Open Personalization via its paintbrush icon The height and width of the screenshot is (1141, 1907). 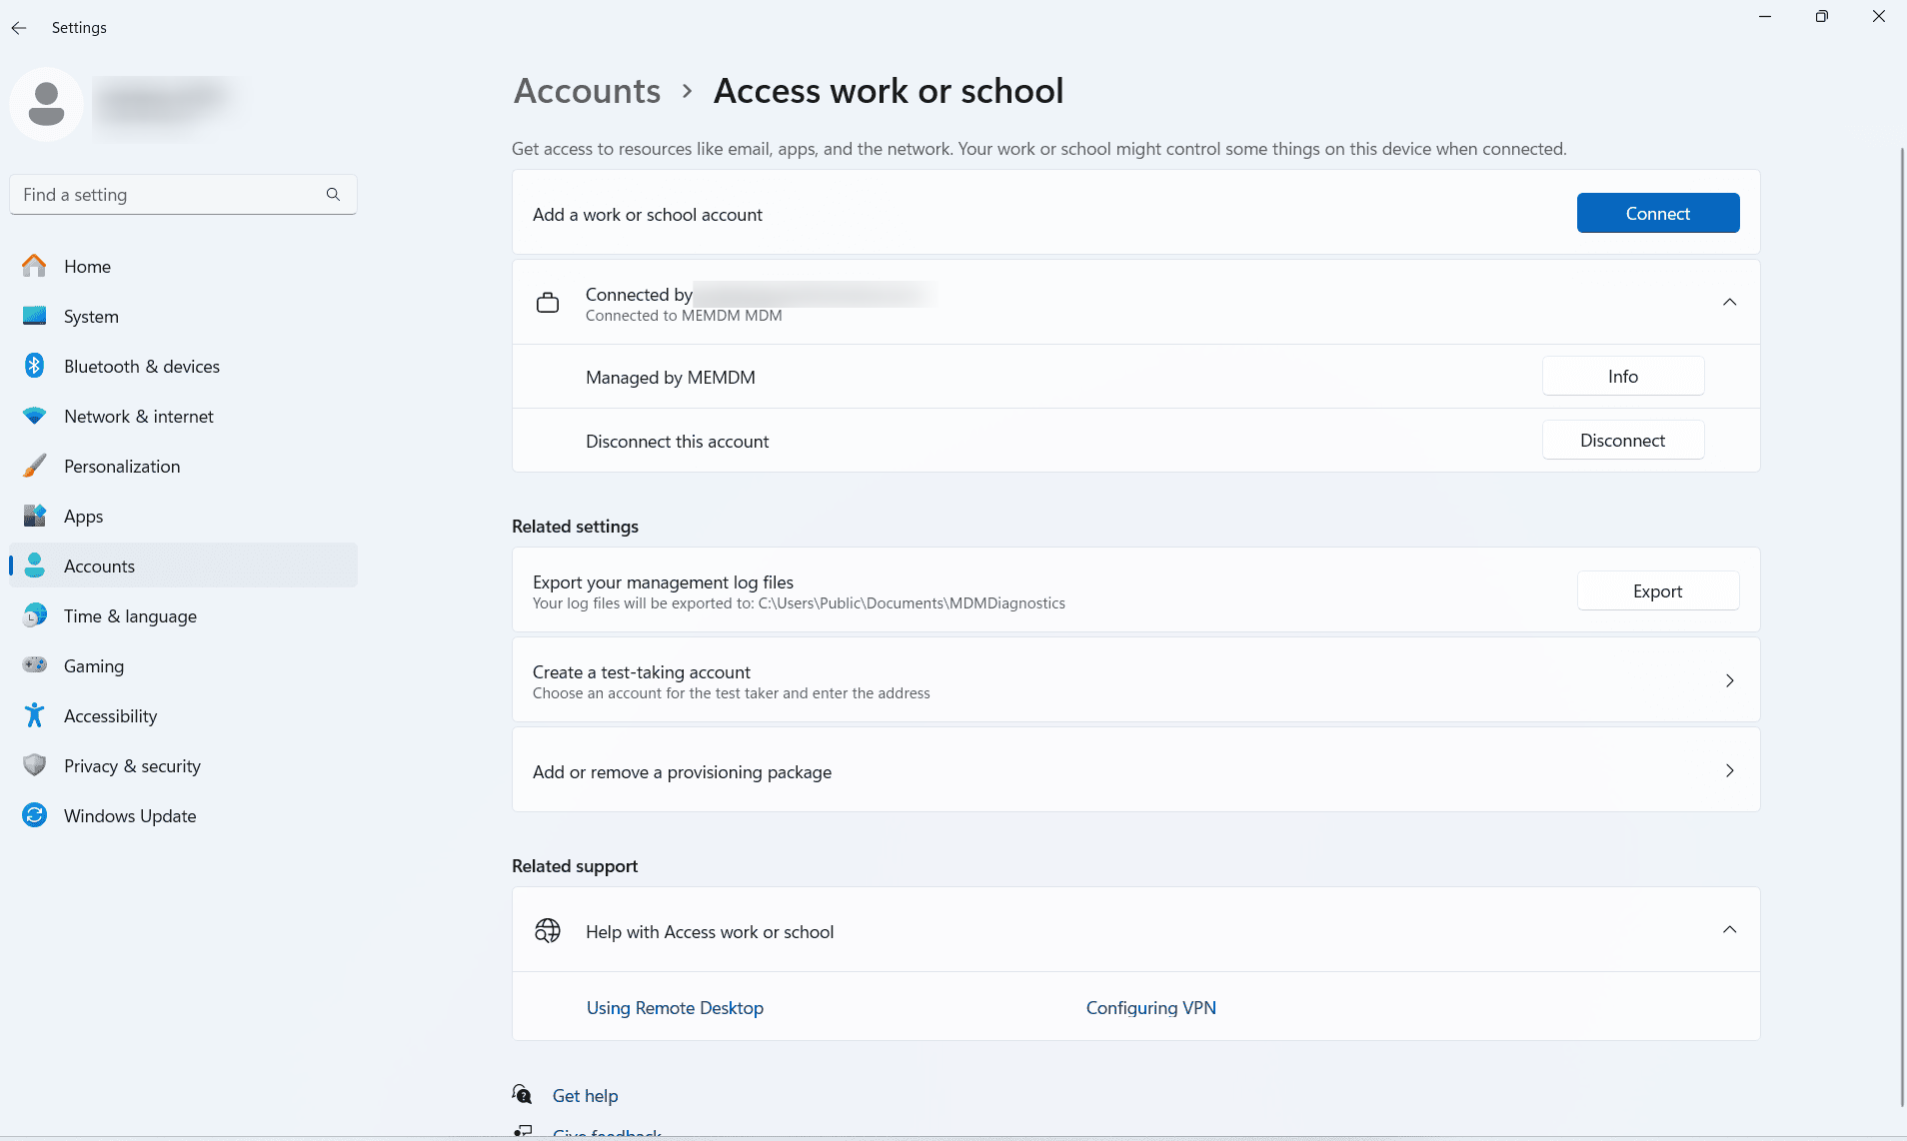[35, 466]
